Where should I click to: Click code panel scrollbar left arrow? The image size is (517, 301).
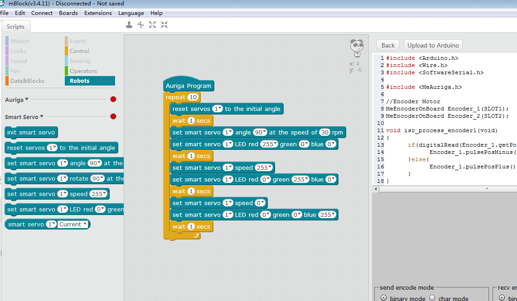376,189
